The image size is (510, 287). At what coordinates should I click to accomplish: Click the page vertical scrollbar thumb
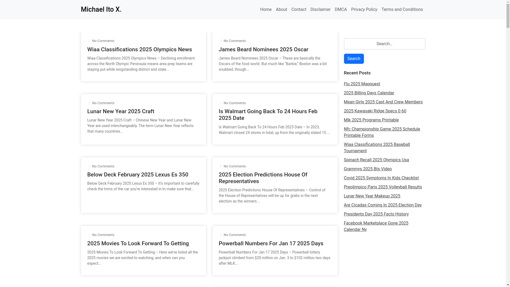[x=508, y=16]
